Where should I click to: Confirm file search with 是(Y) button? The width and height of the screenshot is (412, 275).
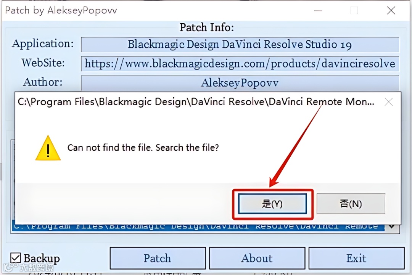[272, 204]
